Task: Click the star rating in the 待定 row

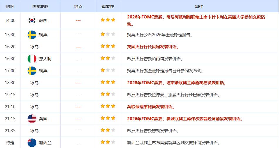Action: coord(108,142)
